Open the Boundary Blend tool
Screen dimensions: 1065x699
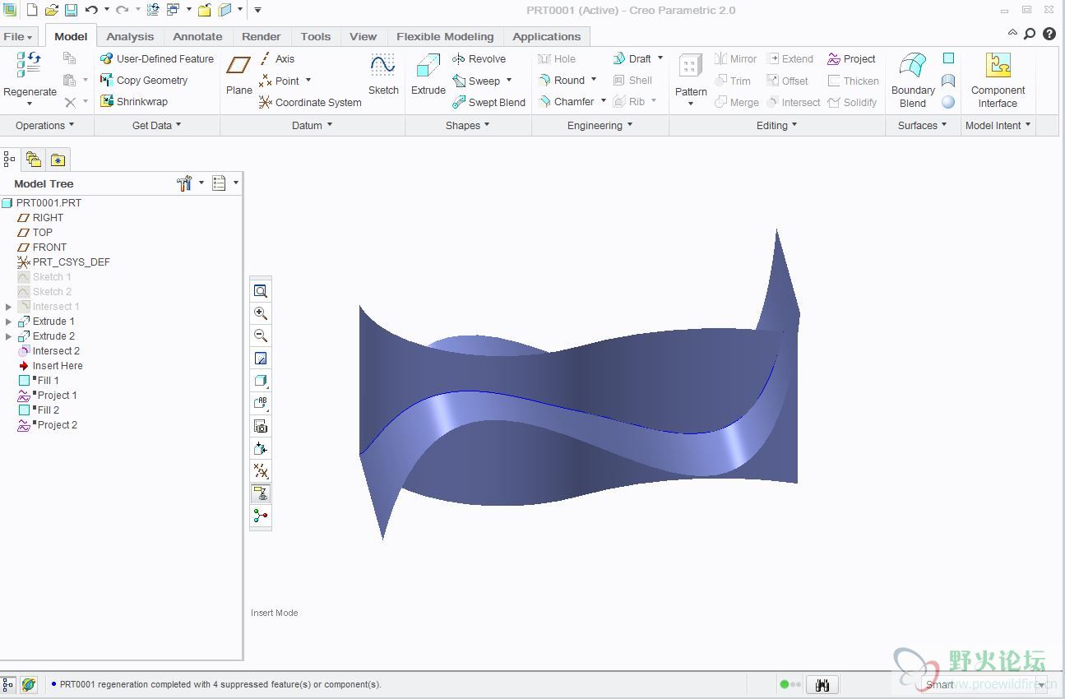(x=913, y=80)
